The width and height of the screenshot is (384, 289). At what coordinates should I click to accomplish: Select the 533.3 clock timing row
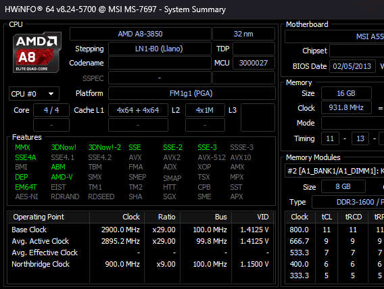(x=335, y=253)
